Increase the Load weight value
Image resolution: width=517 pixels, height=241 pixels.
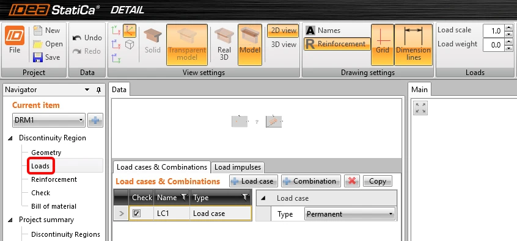(x=509, y=42)
